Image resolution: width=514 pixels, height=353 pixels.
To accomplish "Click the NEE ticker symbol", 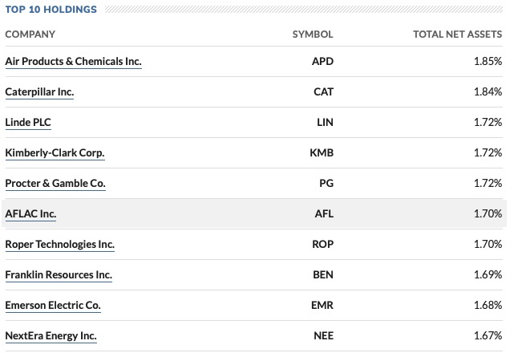I will click(323, 336).
